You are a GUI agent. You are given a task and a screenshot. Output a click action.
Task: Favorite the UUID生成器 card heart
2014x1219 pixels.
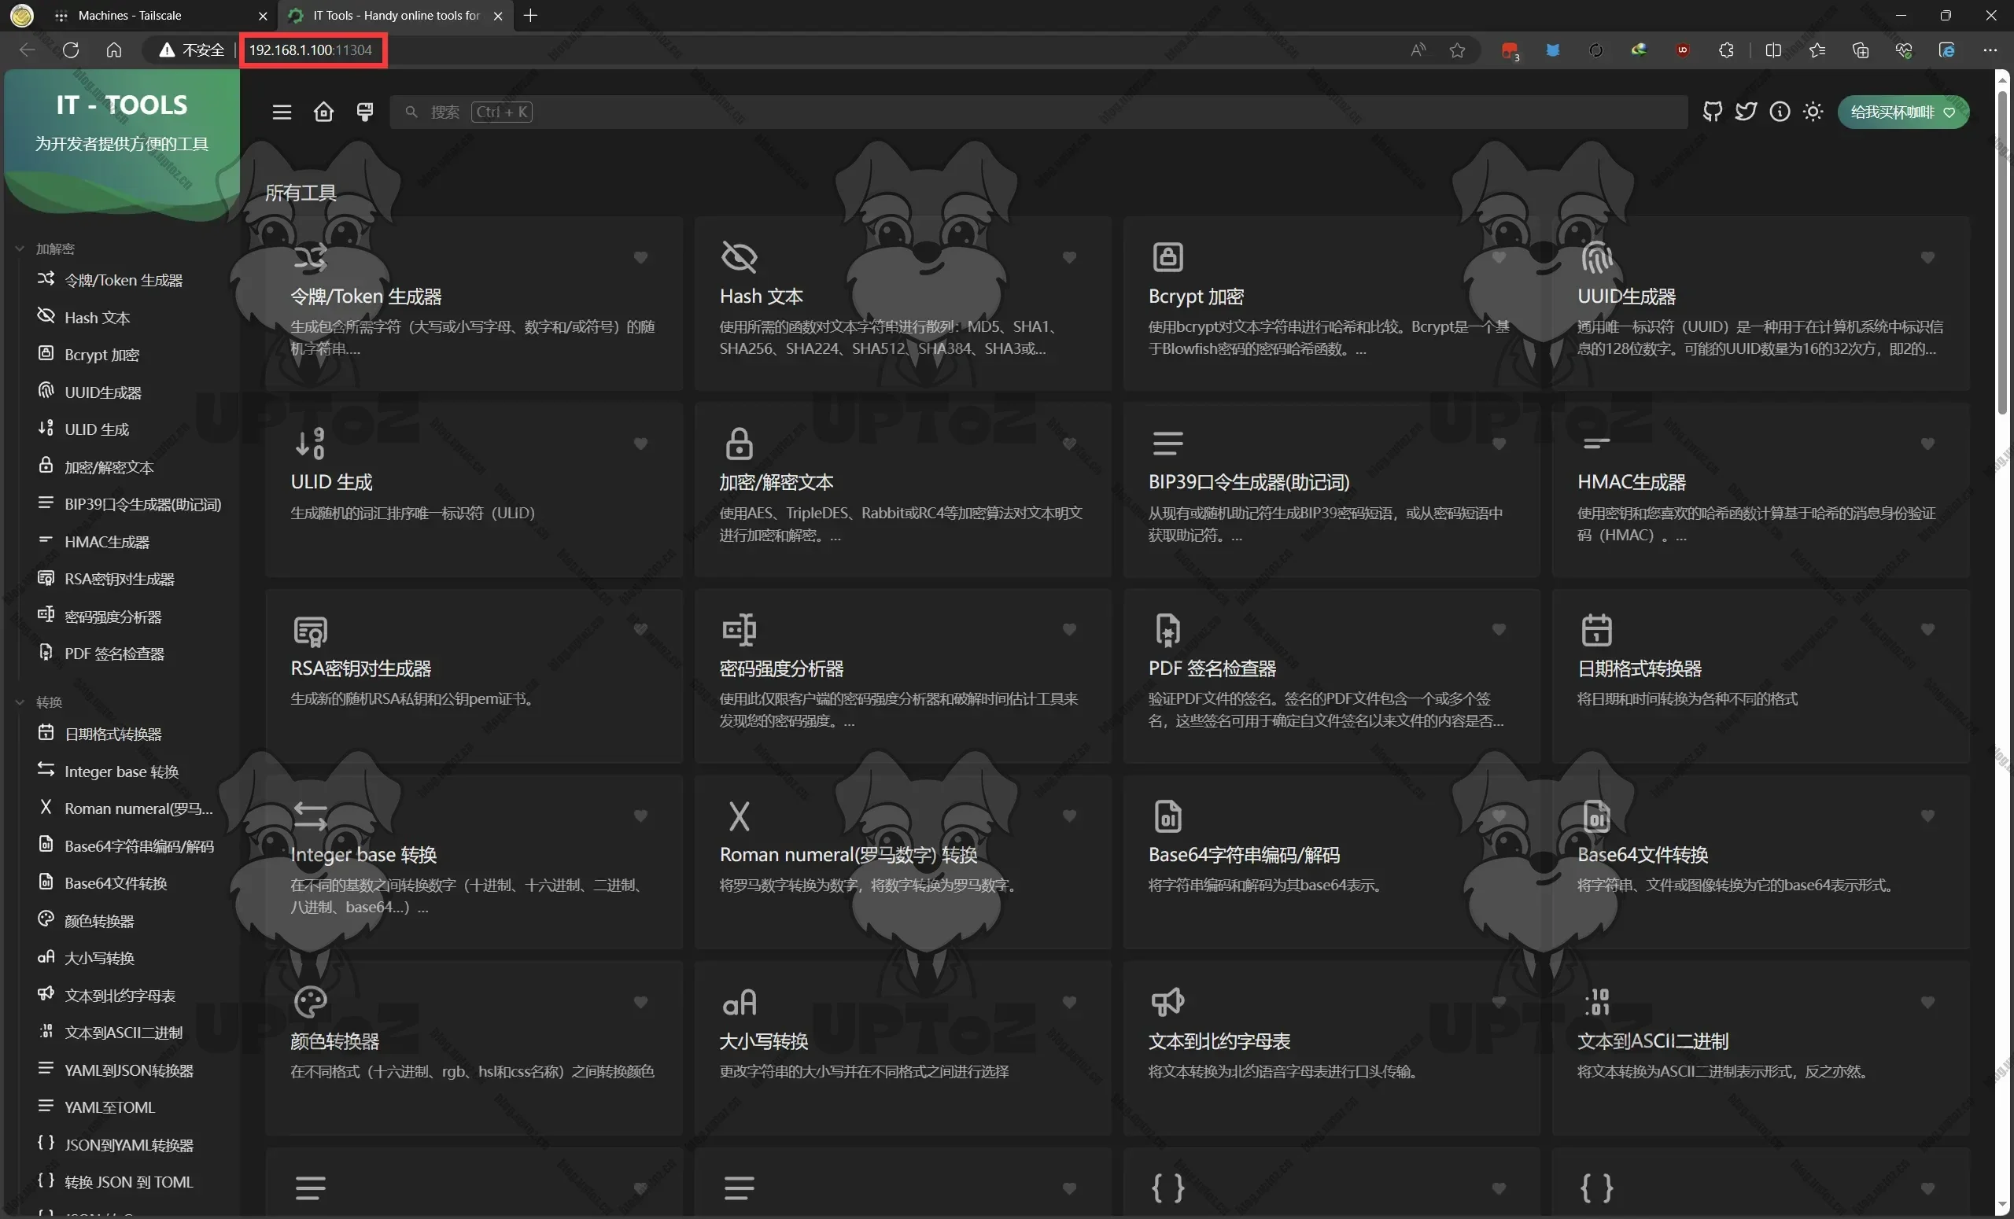(x=1927, y=257)
